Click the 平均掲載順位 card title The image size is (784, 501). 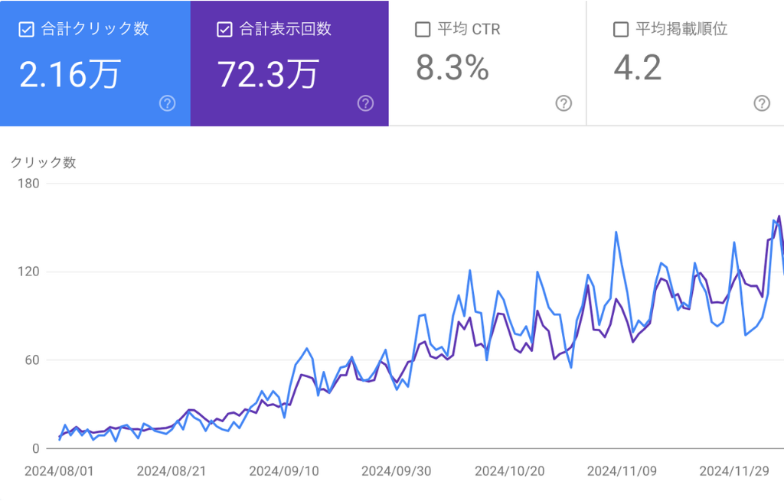[x=681, y=29]
